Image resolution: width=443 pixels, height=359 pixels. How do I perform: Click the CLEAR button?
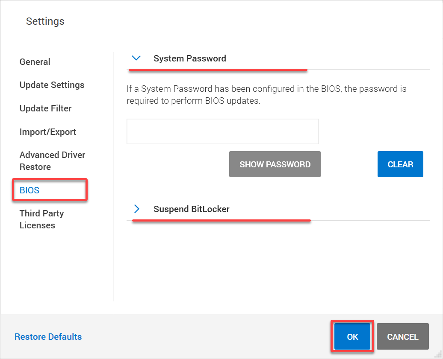(400, 164)
